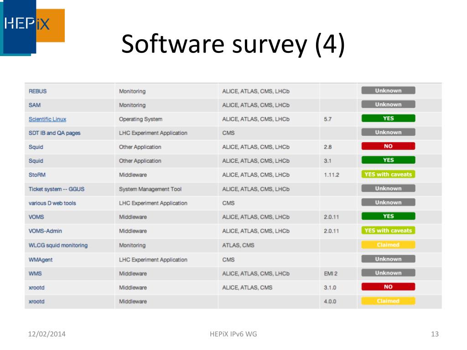Viewport: 467px width, 350px height.
Task: Open the Squid entry with version 2.8
Action: tap(36, 147)
